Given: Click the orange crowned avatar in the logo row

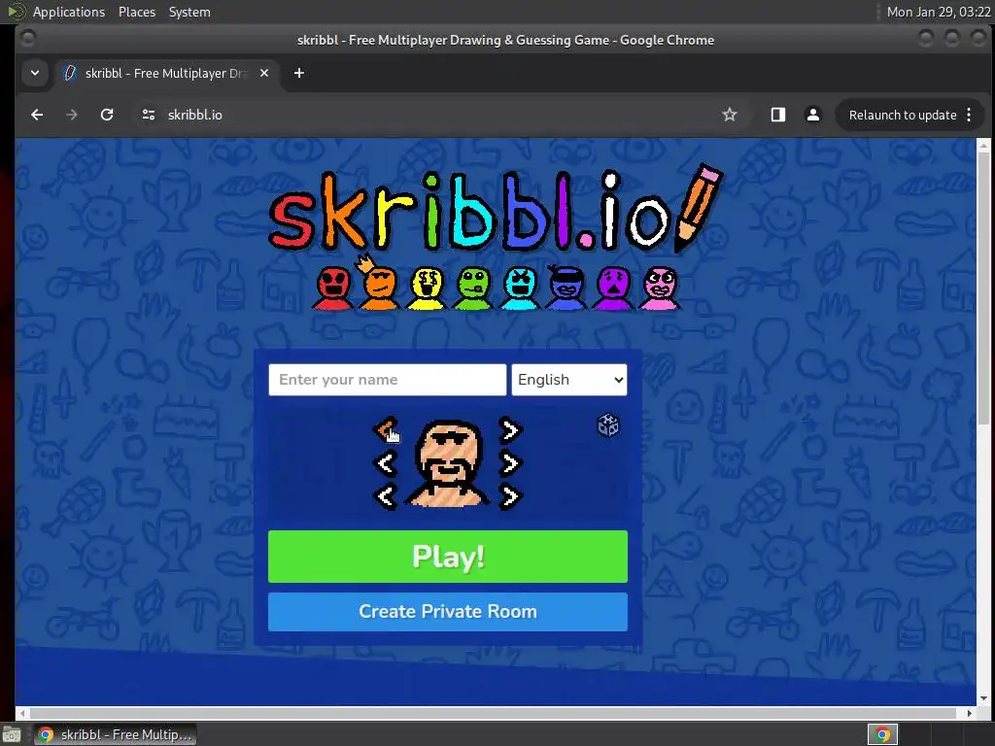Looking at the screenshot, I should click(379, 284).
